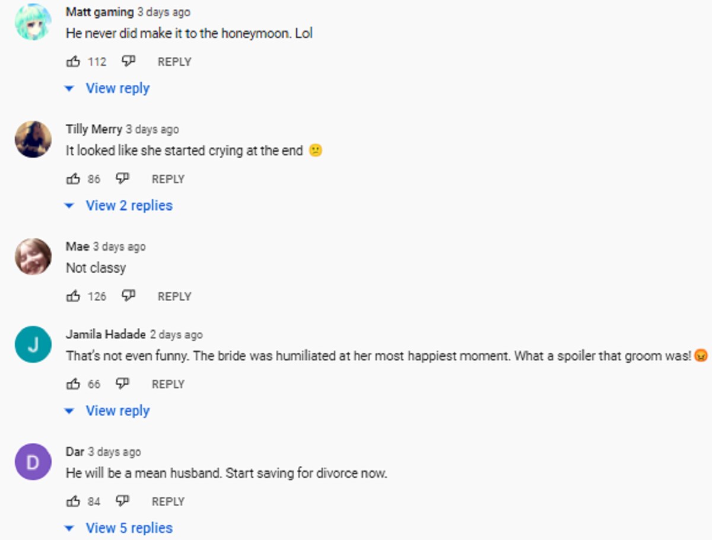This screenshot has width=712, height=540.
Task: Click Dar's purple 'D' avatar
Action: click(x=33, y=462)
